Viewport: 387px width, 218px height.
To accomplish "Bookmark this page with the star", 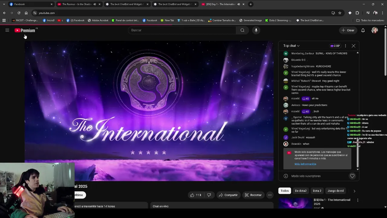I will pos(340,13).
